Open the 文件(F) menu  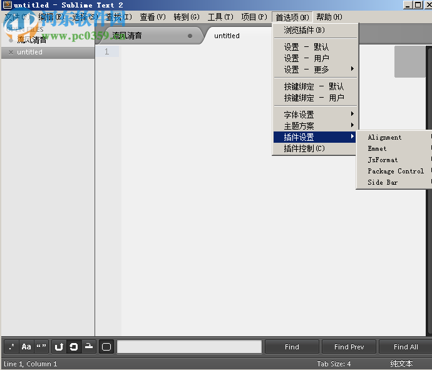click(17, 17)
